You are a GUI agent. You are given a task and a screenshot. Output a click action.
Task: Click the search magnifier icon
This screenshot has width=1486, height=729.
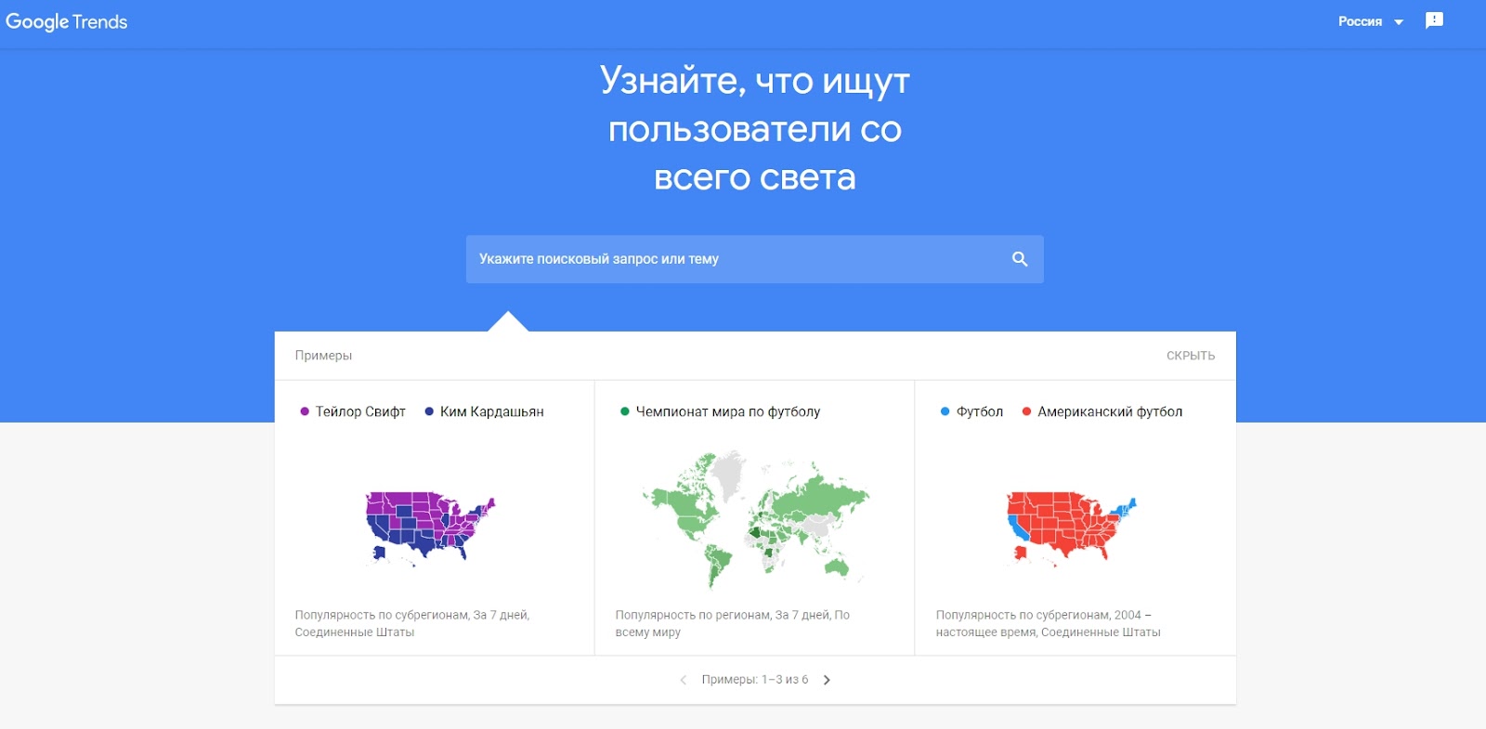tap(1020, 259)
